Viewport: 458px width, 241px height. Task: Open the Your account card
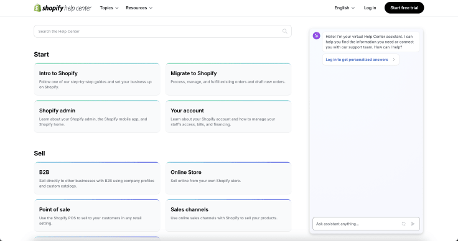[x=228, y=117]
